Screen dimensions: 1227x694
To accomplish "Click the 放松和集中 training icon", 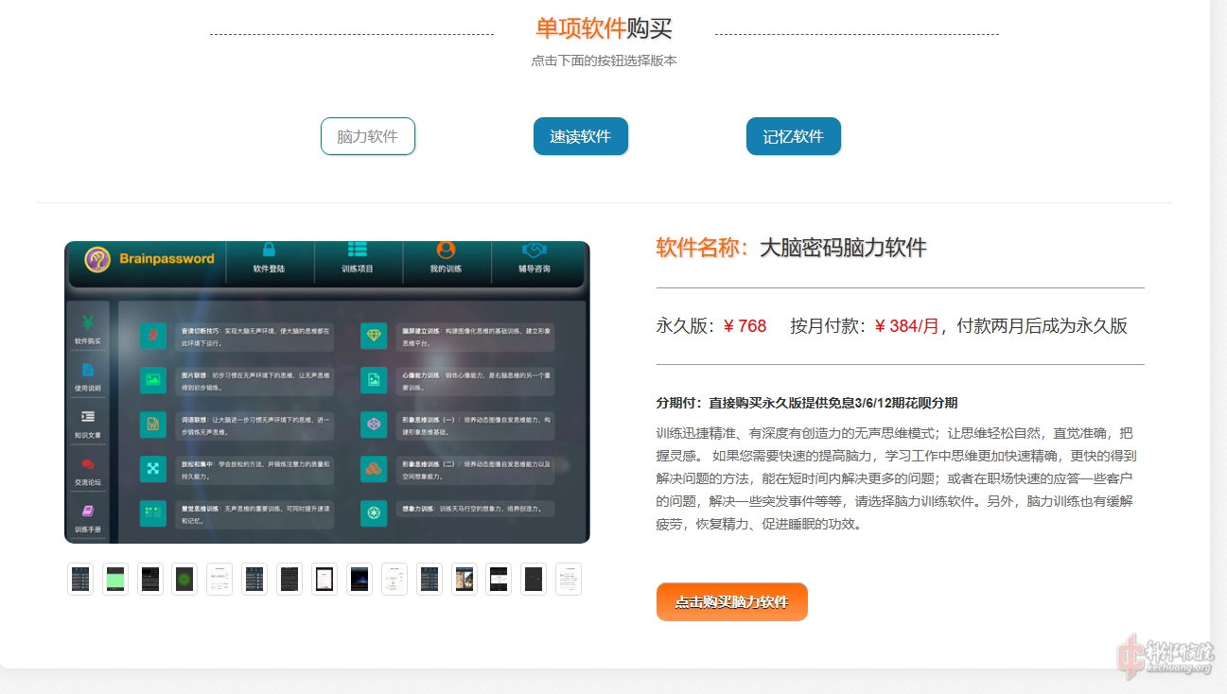I will click(152, 468).
